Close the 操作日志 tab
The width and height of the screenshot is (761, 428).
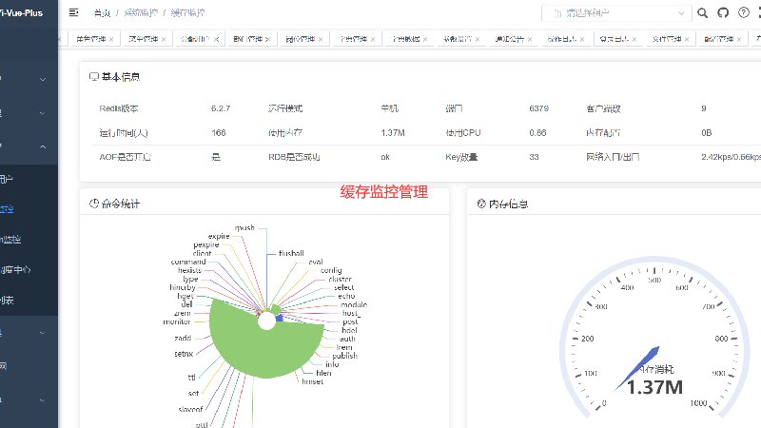(582, 39)
